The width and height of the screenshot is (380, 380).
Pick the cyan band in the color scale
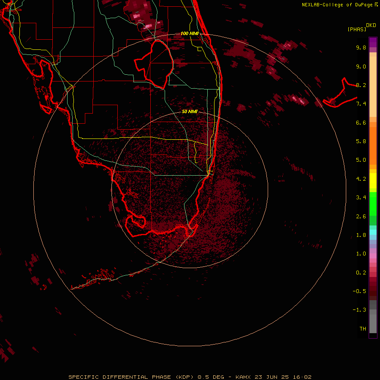click(x=373, y=232)
